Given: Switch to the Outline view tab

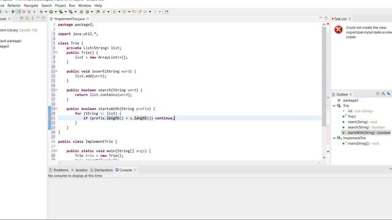Looking at the screenshot, I should [x=342, y=94].
